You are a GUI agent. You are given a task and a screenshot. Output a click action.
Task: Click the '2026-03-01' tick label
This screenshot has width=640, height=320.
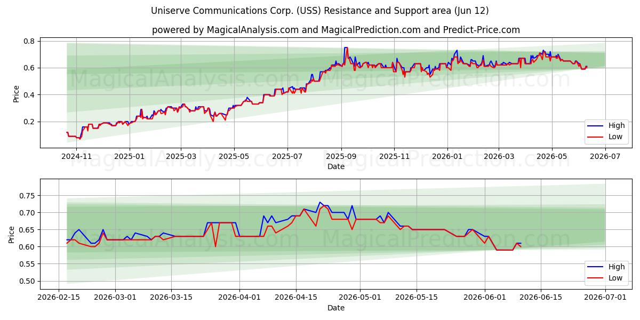[x=116, y=298]
